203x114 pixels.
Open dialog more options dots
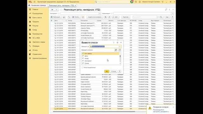pyautogui.click(x=114, y=42)
